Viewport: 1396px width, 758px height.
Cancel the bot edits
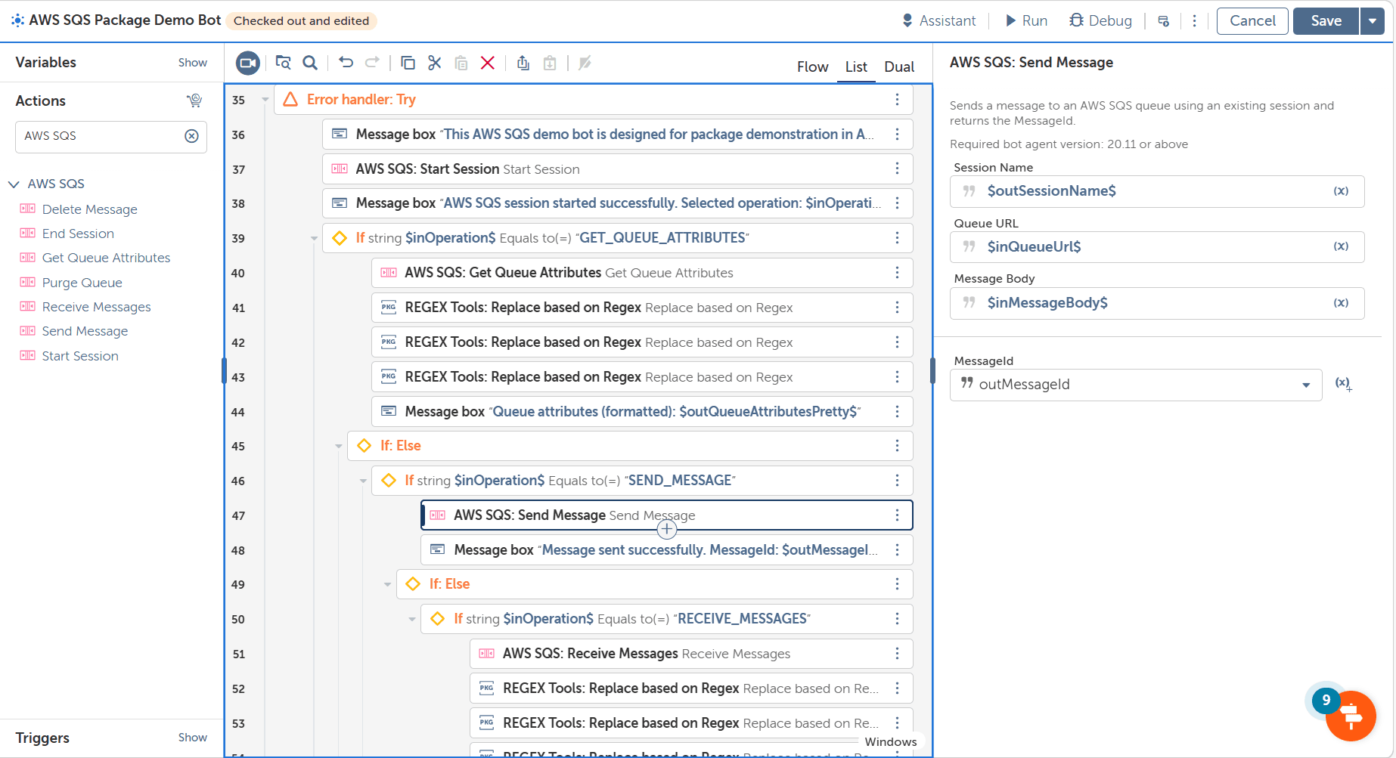(1252, 21)
